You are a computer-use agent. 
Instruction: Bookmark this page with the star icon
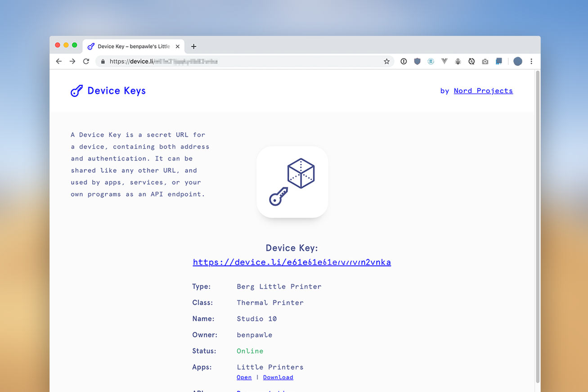pos(386,61)
